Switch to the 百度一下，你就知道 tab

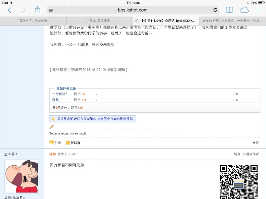33,21
